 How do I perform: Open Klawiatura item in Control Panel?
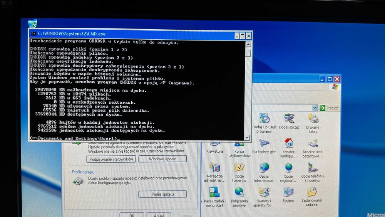[214, 148]
